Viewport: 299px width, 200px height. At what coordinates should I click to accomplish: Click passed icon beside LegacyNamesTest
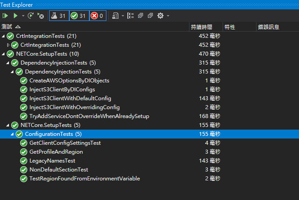[x=24, y=161]
